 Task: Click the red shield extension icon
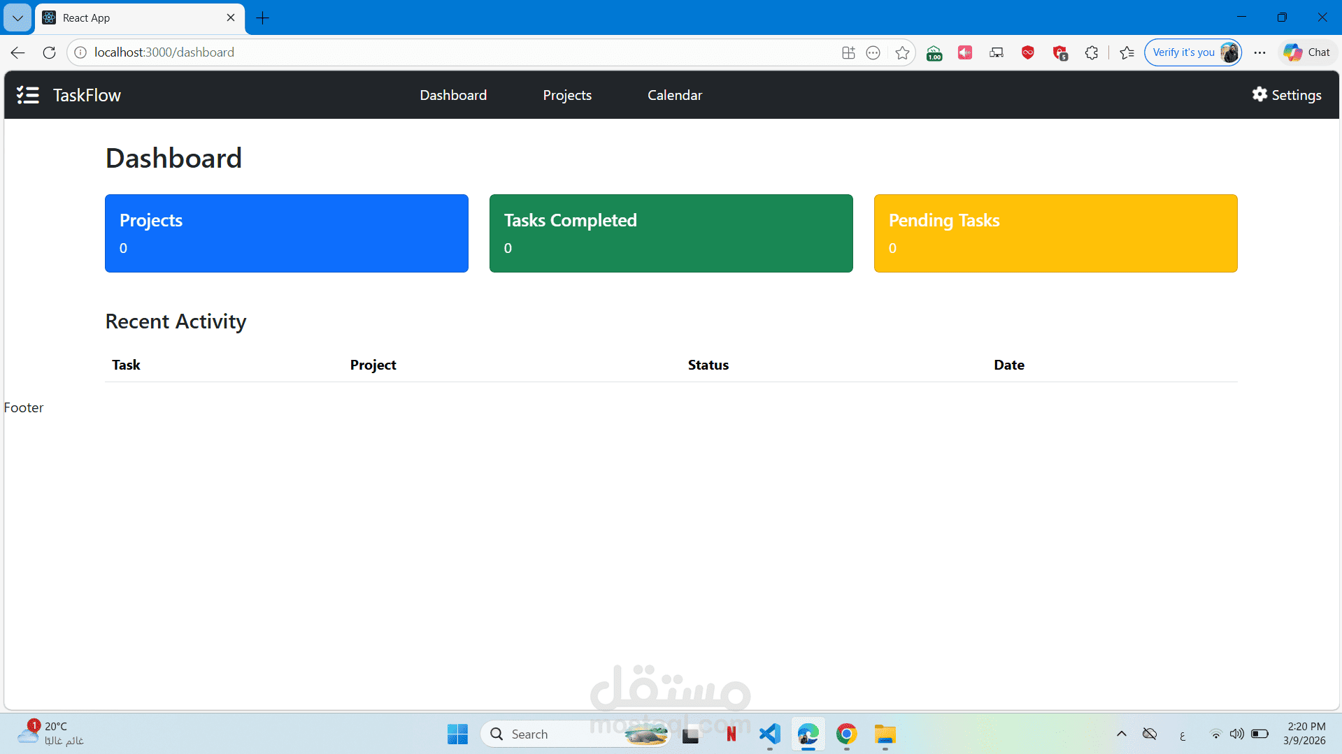[1027, 52]
